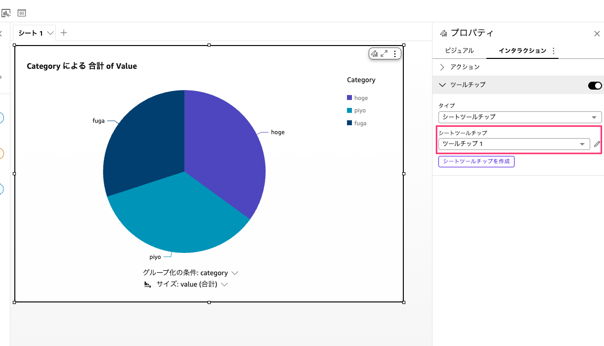Maximize the pie chart visual

click(384, 54)
